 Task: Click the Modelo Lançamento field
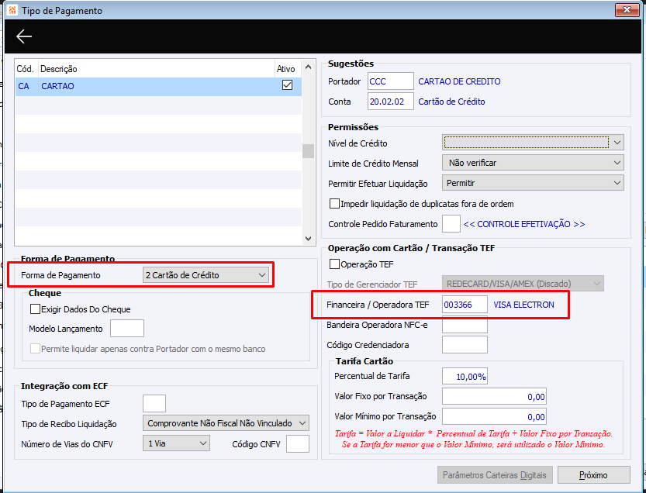coord(127,328)
